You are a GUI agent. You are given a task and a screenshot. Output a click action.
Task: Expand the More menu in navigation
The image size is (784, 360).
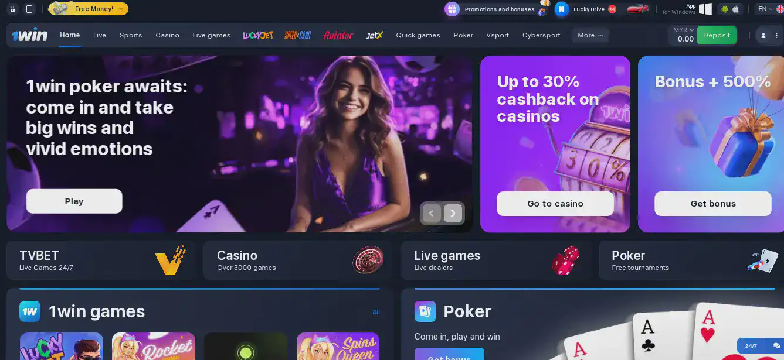click(590, 35)
